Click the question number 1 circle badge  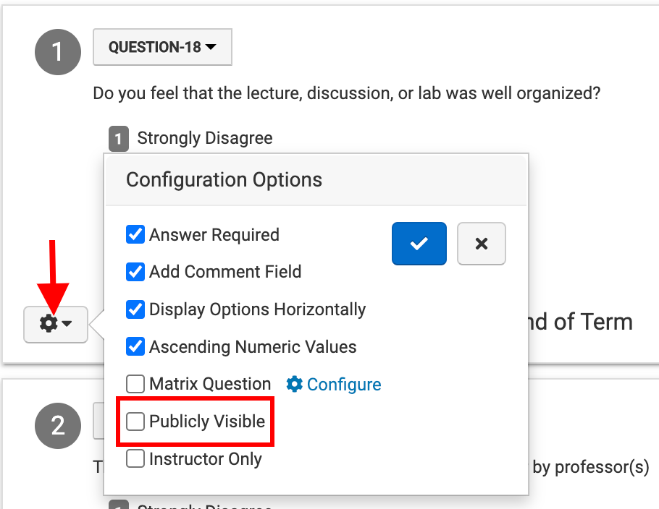click(58, 52)
